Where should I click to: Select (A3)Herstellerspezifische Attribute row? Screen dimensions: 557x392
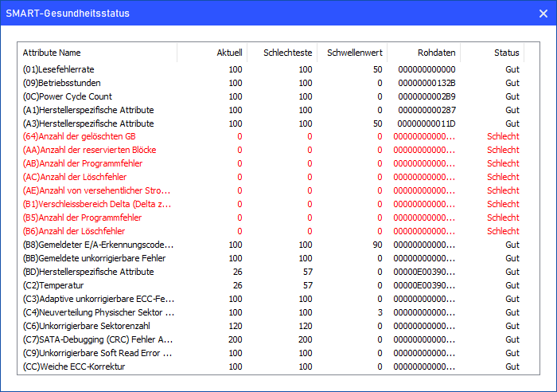(x=271, y=123)
